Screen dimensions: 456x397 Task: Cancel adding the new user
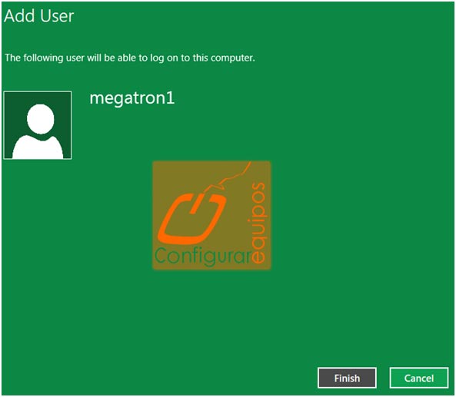[x=419, y=378]
